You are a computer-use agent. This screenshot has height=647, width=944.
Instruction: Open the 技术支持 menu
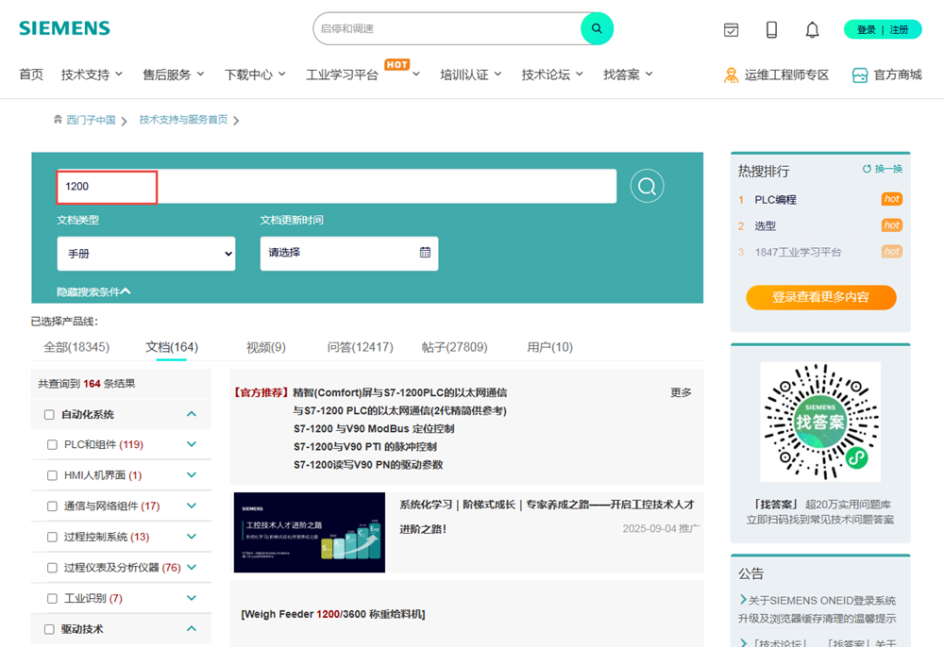[93, 75]
